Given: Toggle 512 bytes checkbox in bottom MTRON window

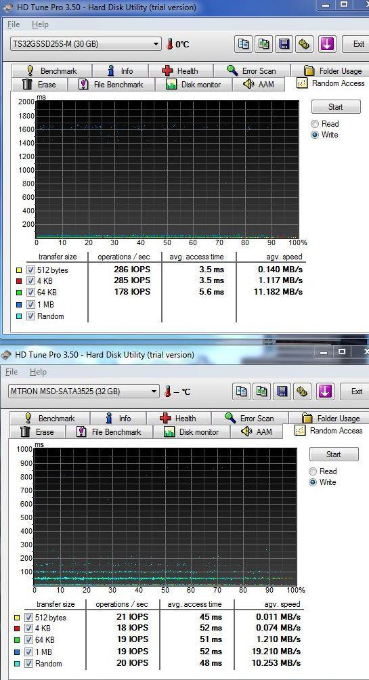Looking at the screenshot, I should [x=28, y=617].
